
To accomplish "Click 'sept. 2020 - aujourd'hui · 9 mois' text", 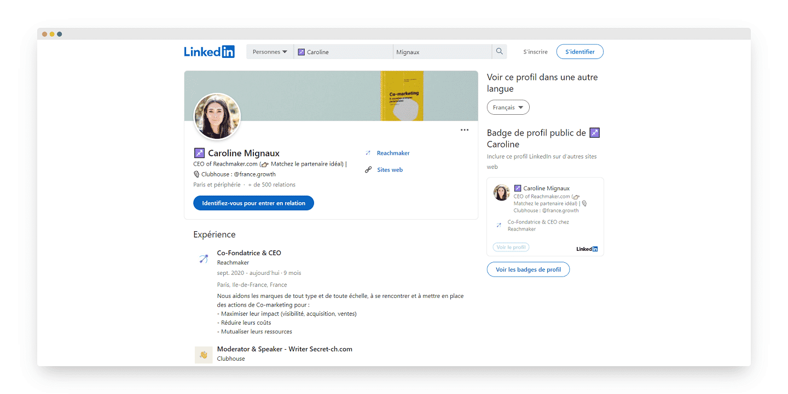I will click(x=259, y=273).
